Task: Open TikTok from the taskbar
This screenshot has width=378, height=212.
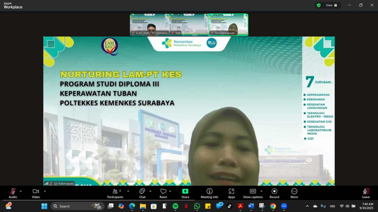Action: coord(230,206)
